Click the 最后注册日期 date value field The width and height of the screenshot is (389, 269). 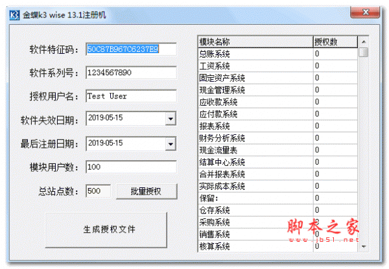(126, 143)
